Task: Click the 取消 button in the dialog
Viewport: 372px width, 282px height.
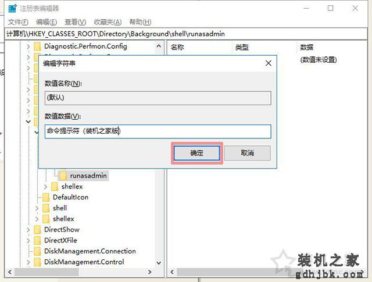Action: pos(247,153)
